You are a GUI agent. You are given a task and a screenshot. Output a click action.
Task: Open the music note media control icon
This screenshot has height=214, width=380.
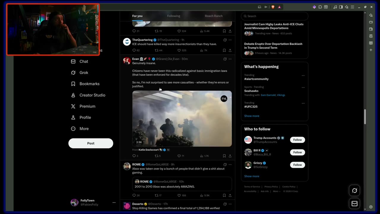(335, 7)
